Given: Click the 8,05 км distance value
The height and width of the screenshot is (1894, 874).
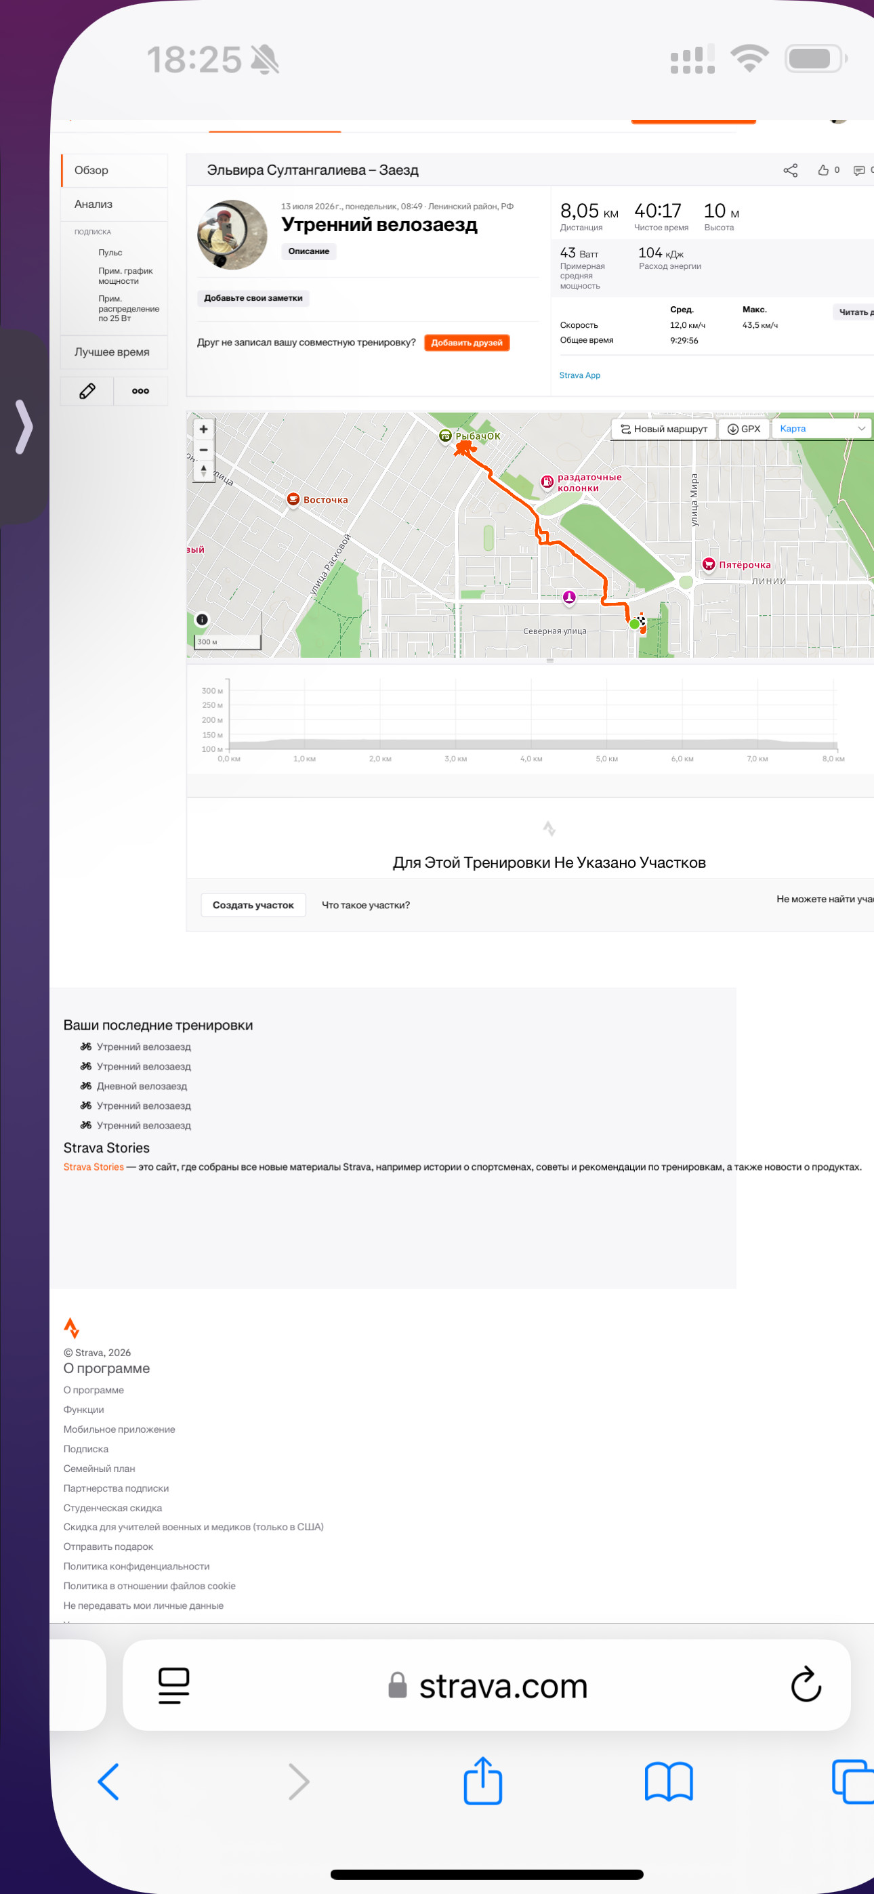Looking at the screenshot, I should [x=589, y=211].
